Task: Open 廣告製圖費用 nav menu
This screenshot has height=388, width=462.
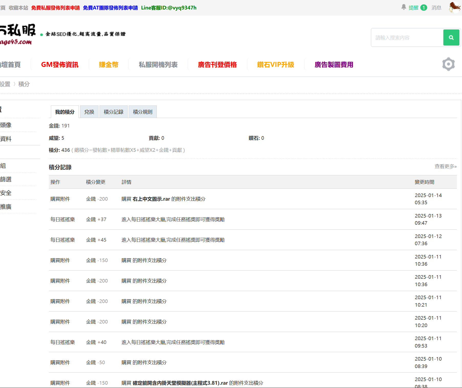Action: 334,64
